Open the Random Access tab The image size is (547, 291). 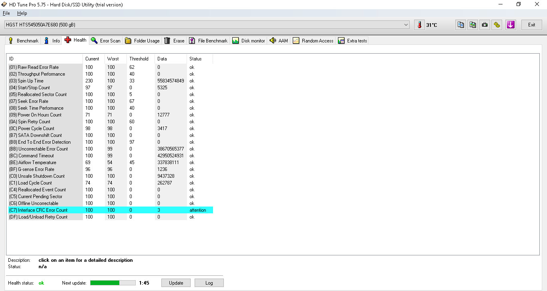tap(313, 41)
